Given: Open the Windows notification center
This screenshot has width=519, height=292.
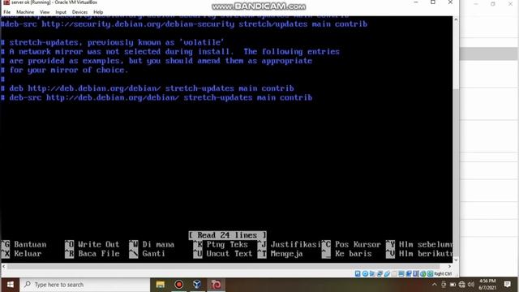Looking at the screenshot, I should [507, 285].
